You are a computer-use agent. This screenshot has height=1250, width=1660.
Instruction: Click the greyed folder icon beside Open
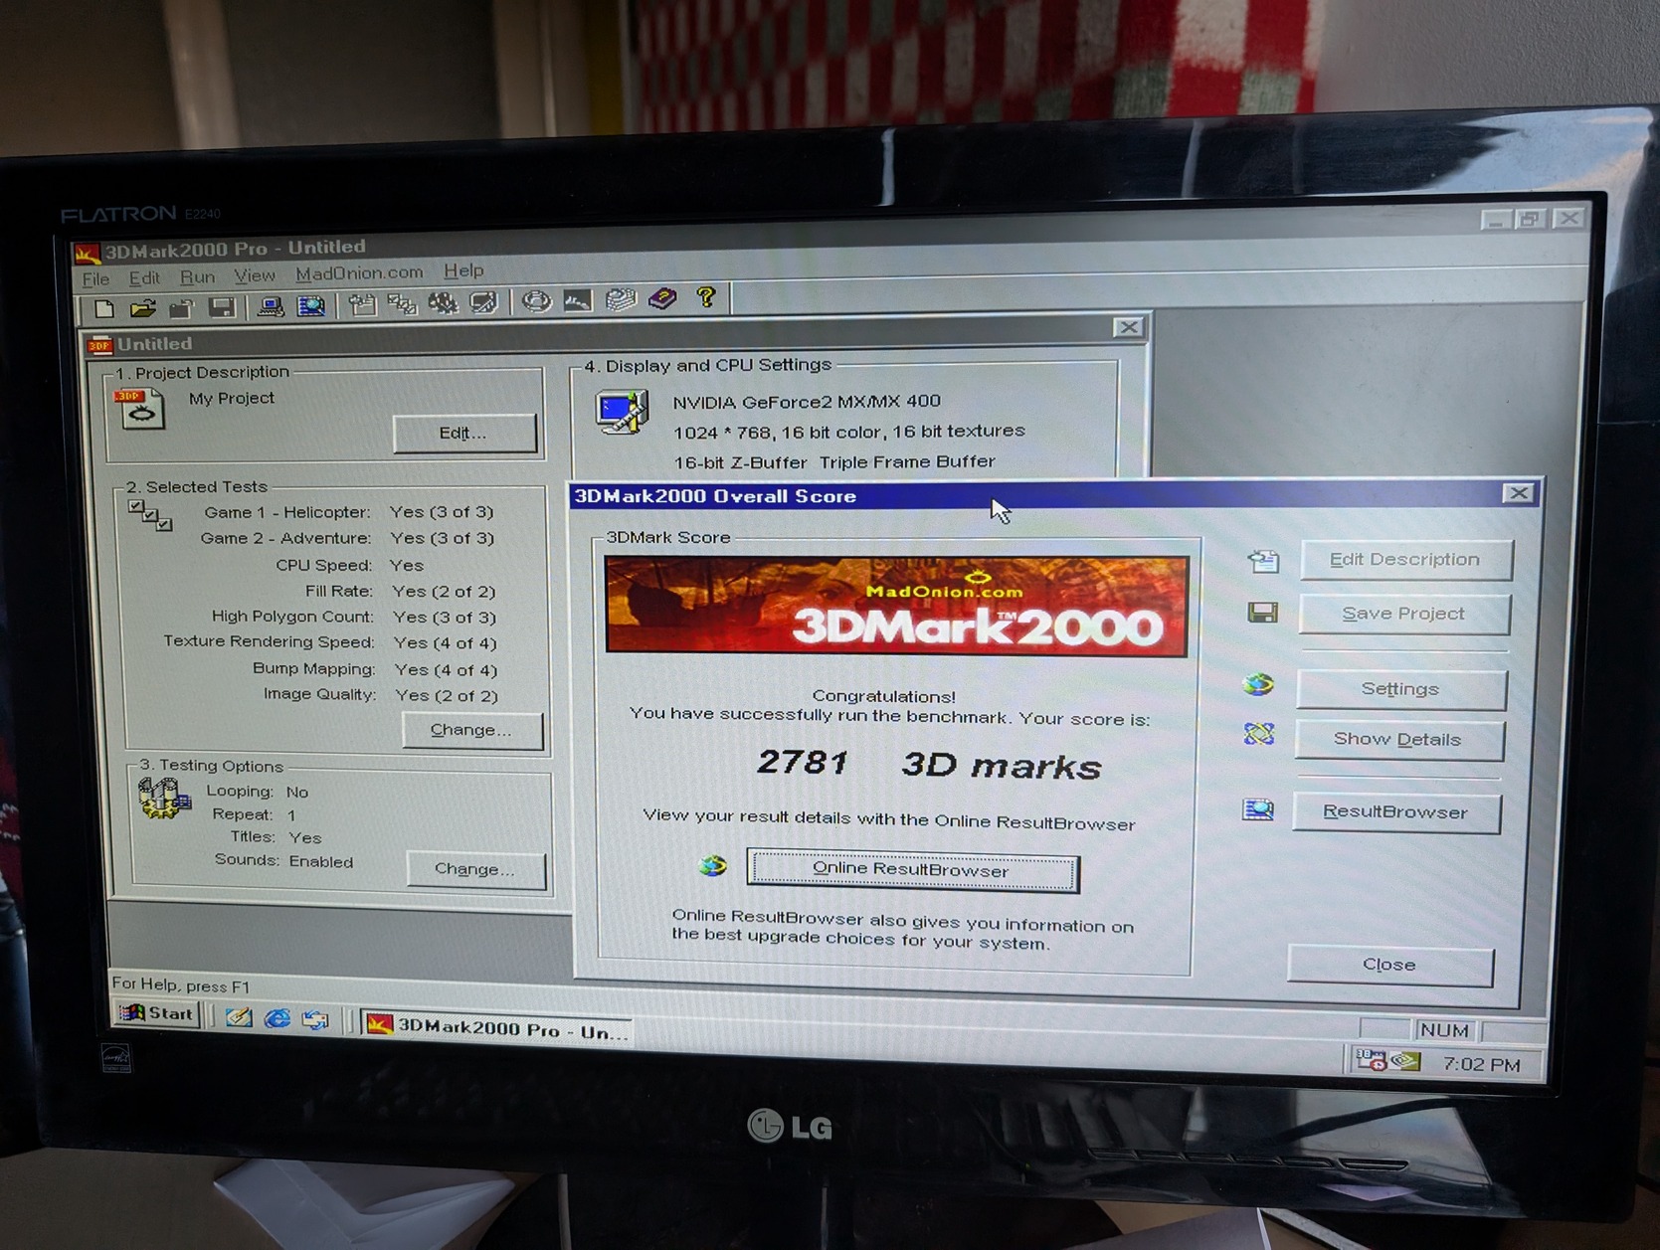pyautogui.click(x=181, y=308)
